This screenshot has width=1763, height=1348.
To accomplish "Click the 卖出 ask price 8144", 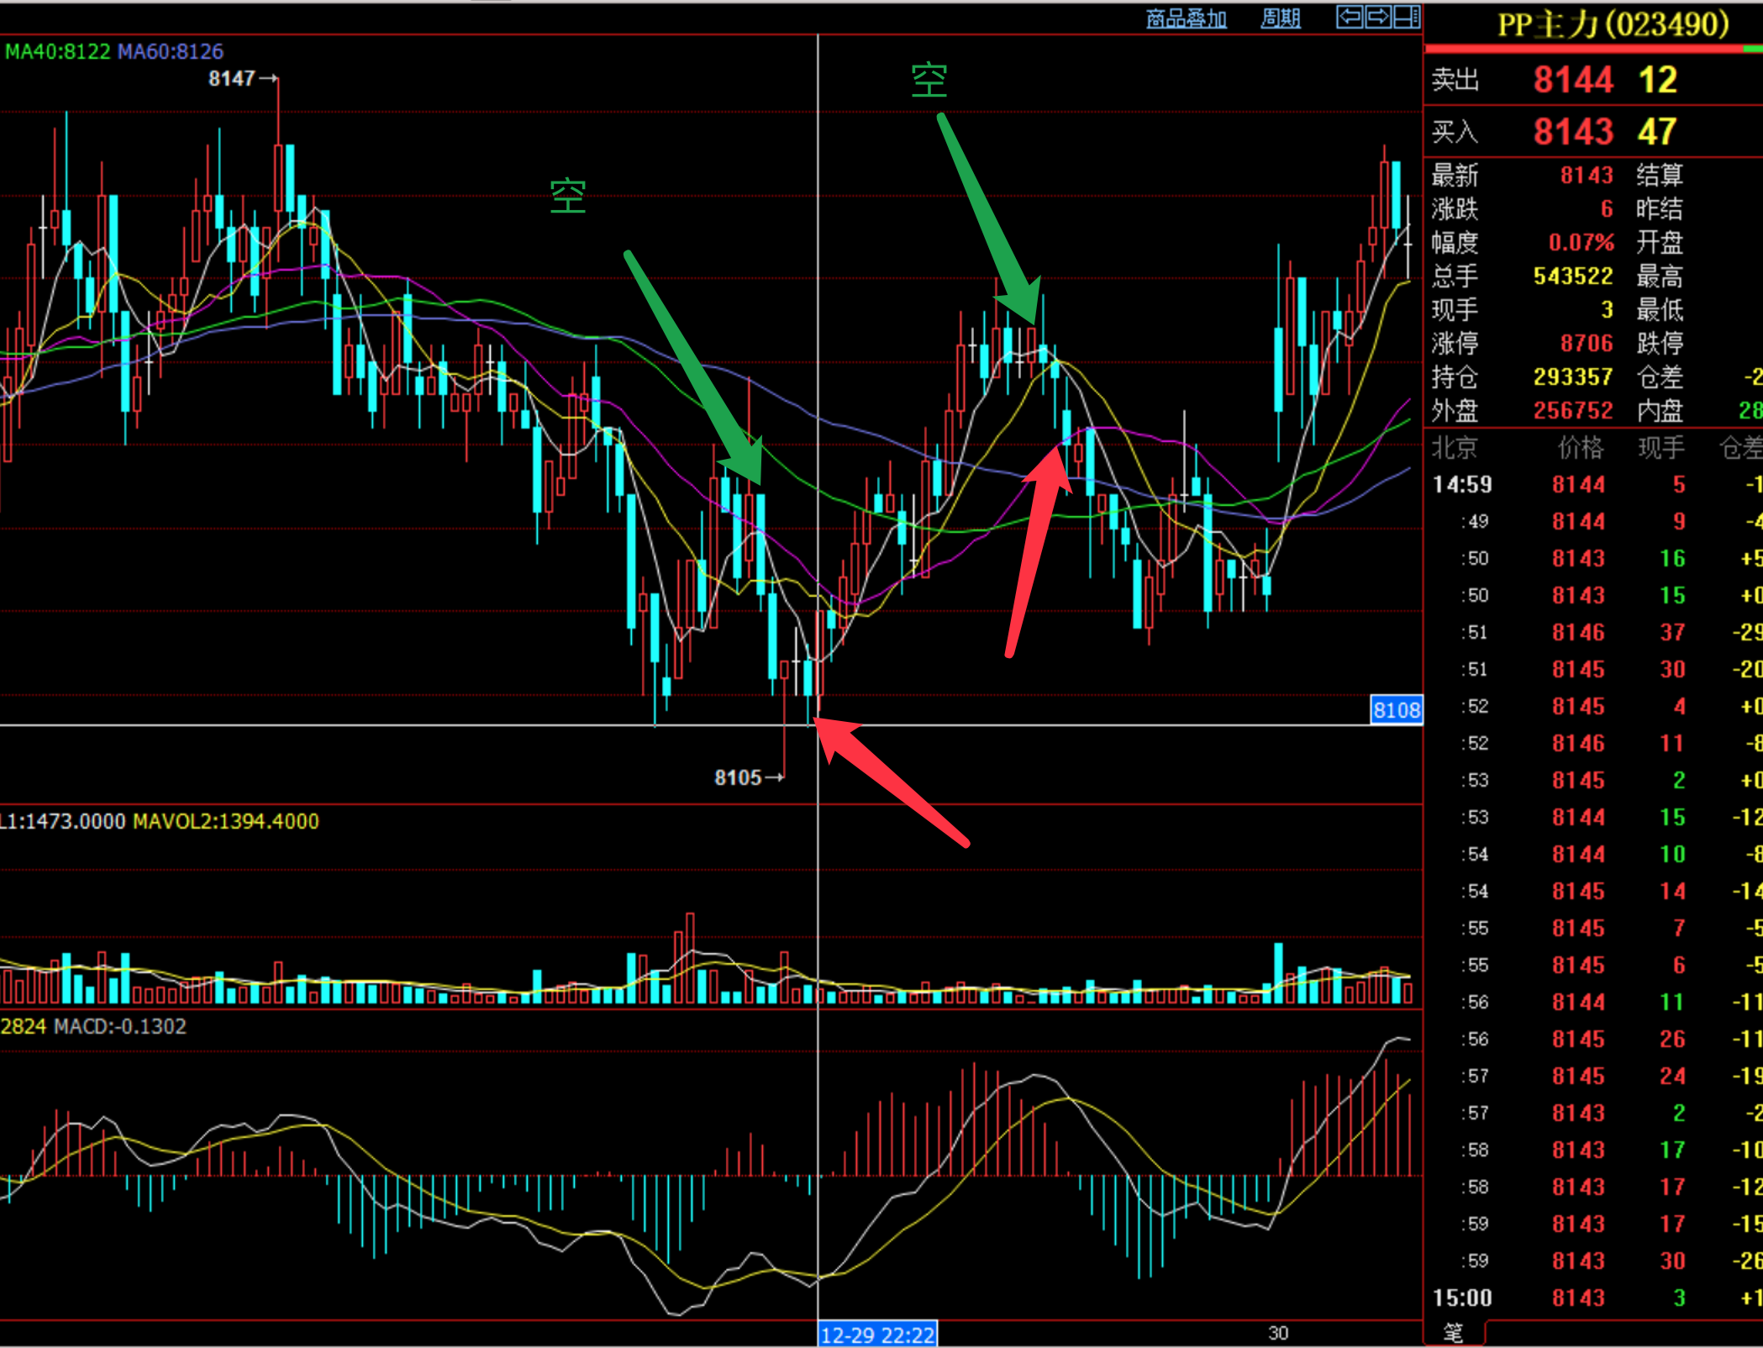I will coord(1572,81).
